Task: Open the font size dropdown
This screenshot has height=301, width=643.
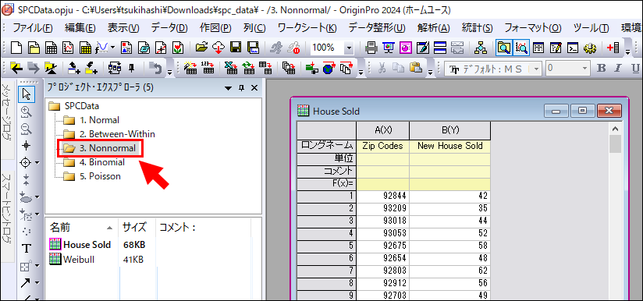Action: (585, 69)
